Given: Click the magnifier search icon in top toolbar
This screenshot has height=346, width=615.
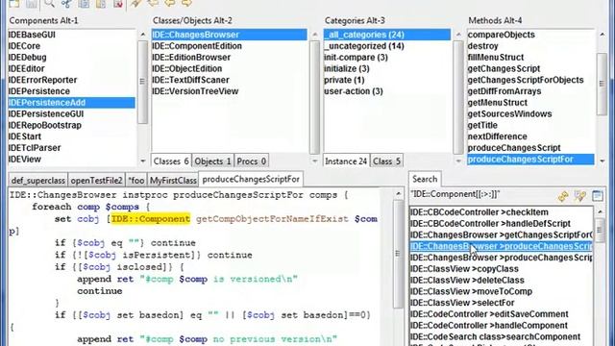Looking at the screenshot, I should (x=49, y=3).
